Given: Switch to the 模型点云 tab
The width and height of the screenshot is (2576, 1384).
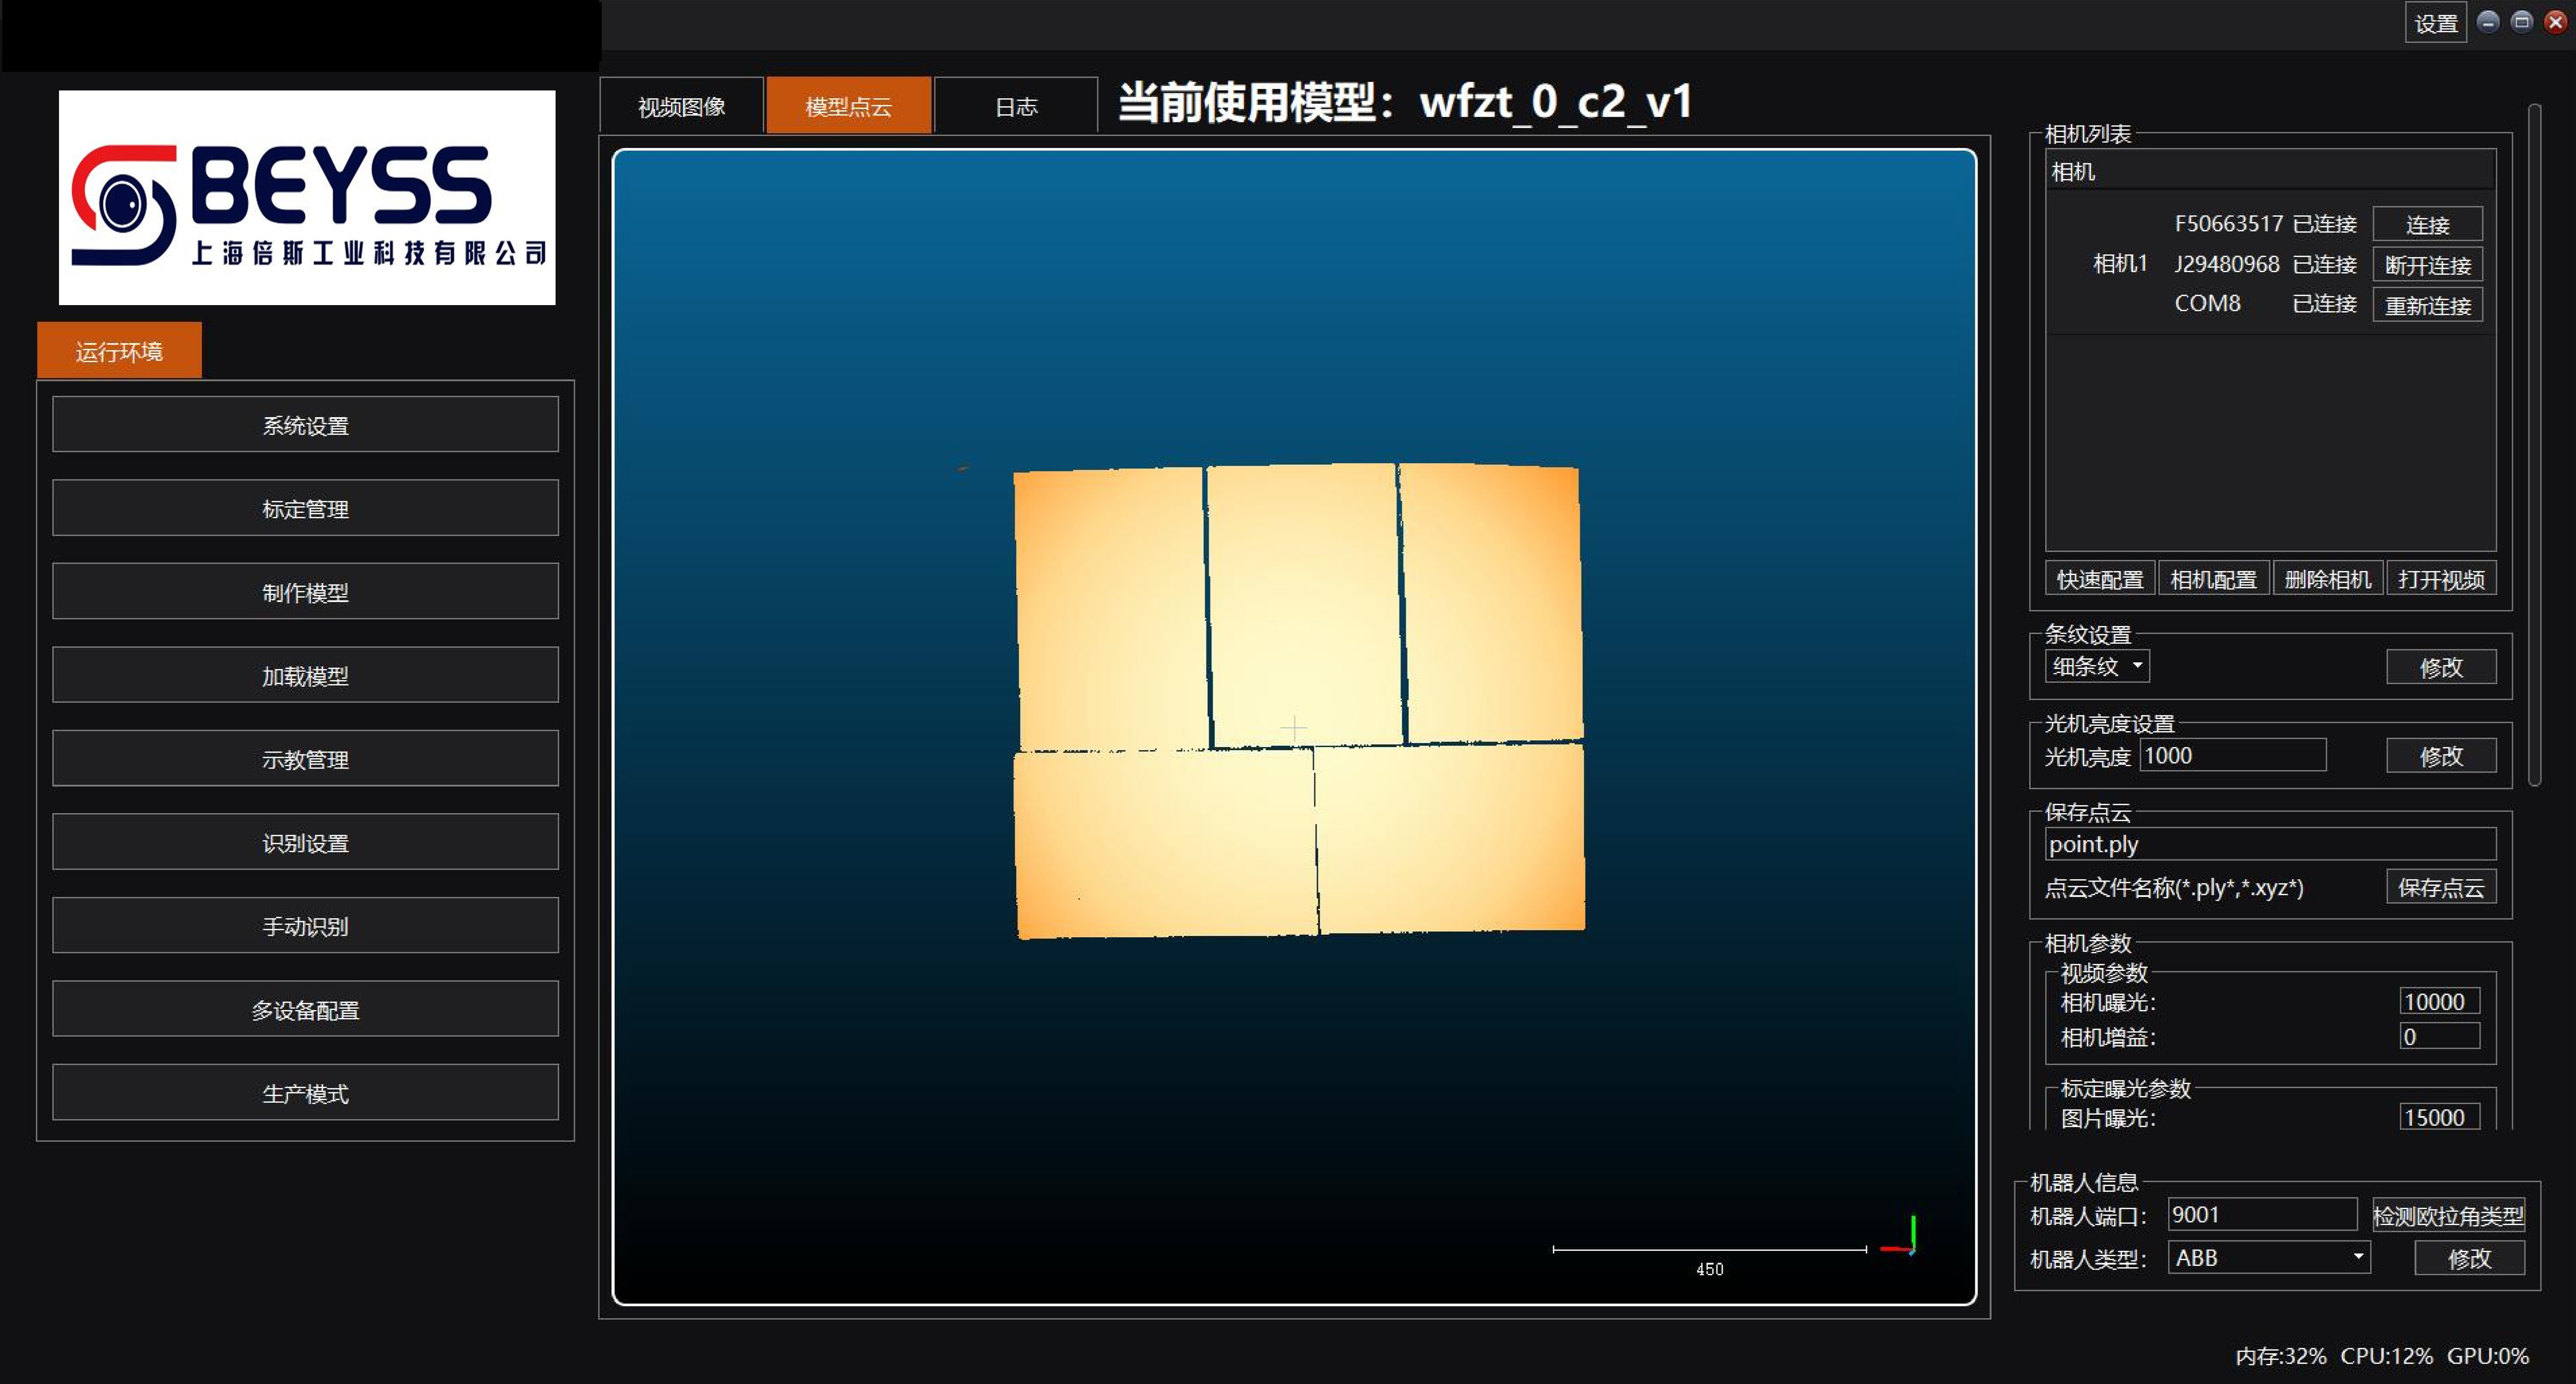Looking at the screenshot, I should pyautogui.click(x=849, y=106).
